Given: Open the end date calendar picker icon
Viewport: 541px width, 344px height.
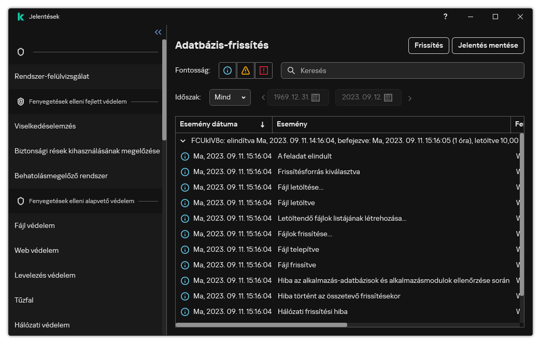Looking at the screenshot, I should pos(388,97).
